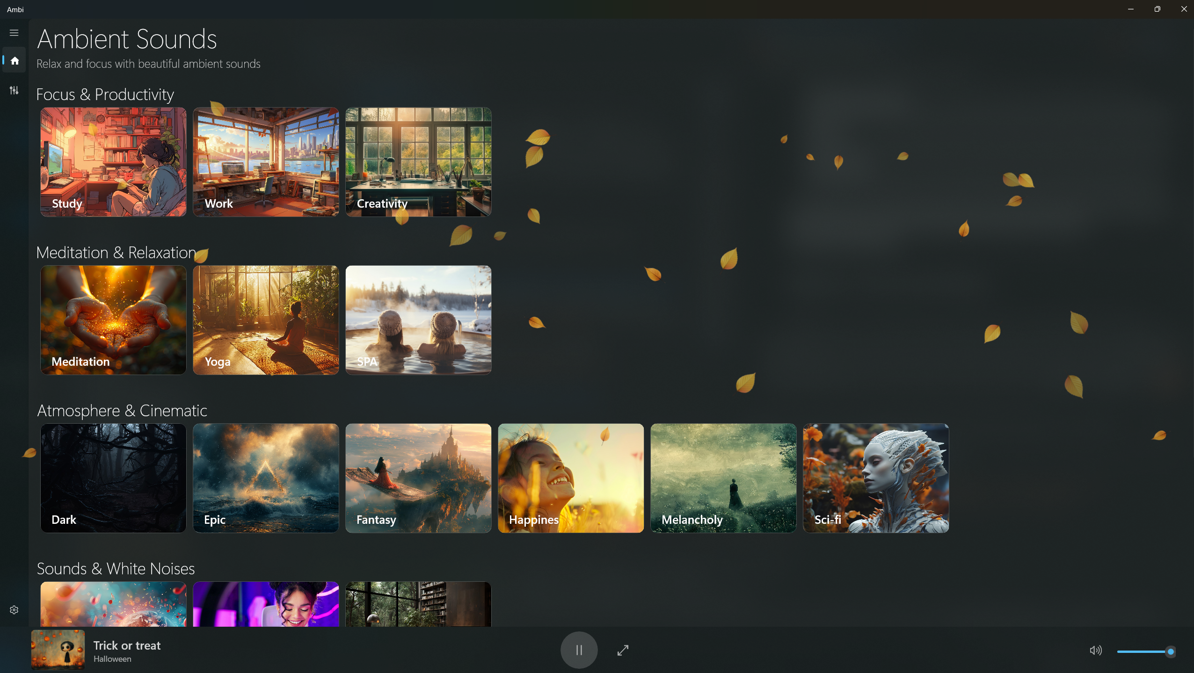Screen dimensions: 1194x673
Task: Expand the player to fullscreen view
Action: point(623,650)
